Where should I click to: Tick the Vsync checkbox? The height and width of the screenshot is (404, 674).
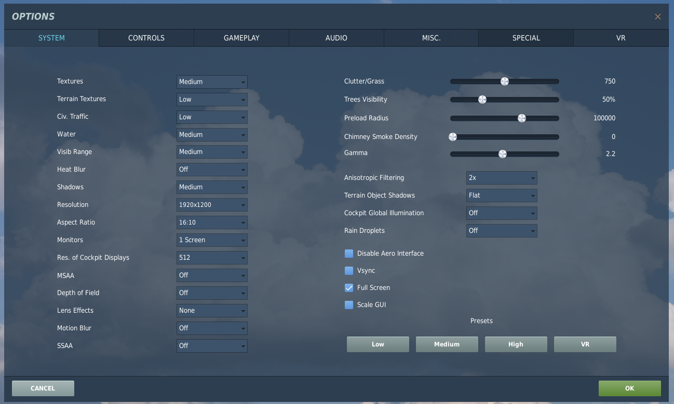tap(349, 271)
